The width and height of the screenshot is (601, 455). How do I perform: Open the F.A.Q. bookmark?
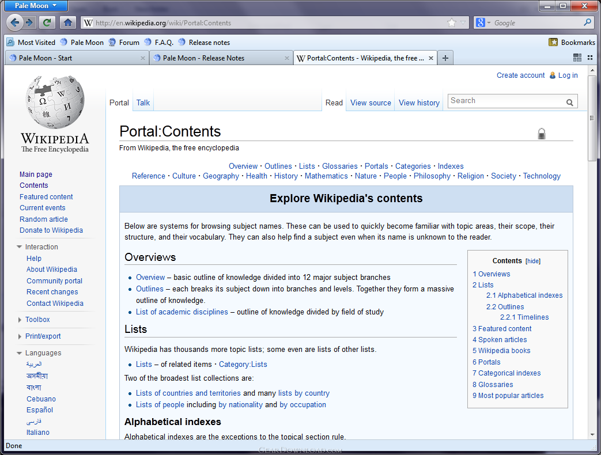[159, 42]
